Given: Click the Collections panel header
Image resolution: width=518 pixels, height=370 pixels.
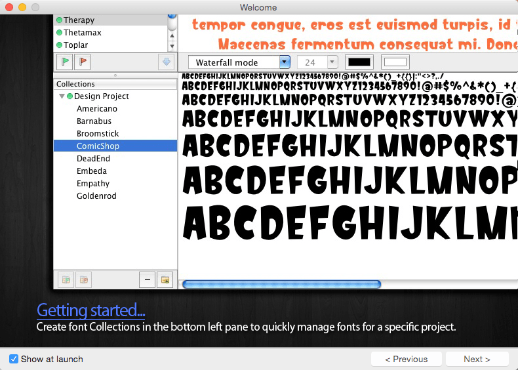Looking at the screenshot, I should coord(115,84).
